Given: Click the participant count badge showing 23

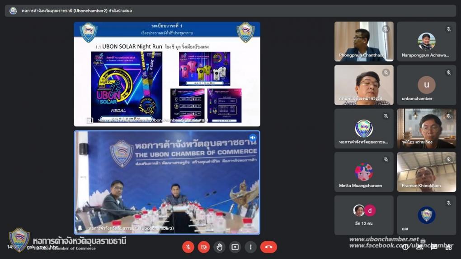Looking at the screenshot, I should [423, 241].
